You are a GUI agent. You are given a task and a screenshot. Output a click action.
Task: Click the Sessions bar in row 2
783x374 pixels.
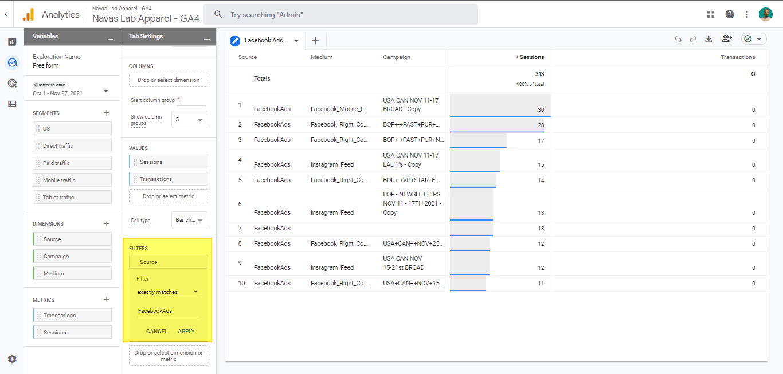(498, 125)
